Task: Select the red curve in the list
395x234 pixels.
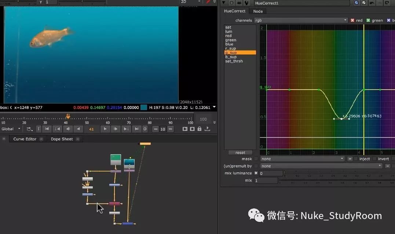Action: tap(228, 36)
